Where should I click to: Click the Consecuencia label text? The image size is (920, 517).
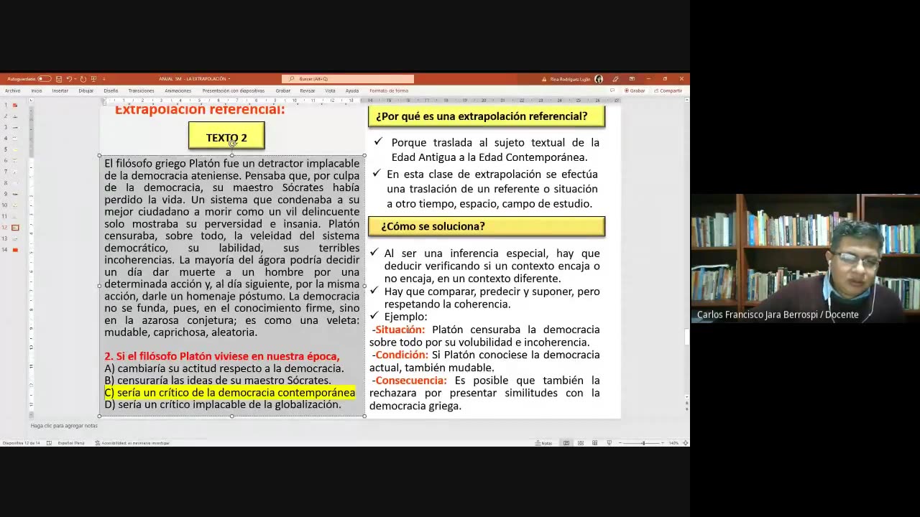(410, 381)
